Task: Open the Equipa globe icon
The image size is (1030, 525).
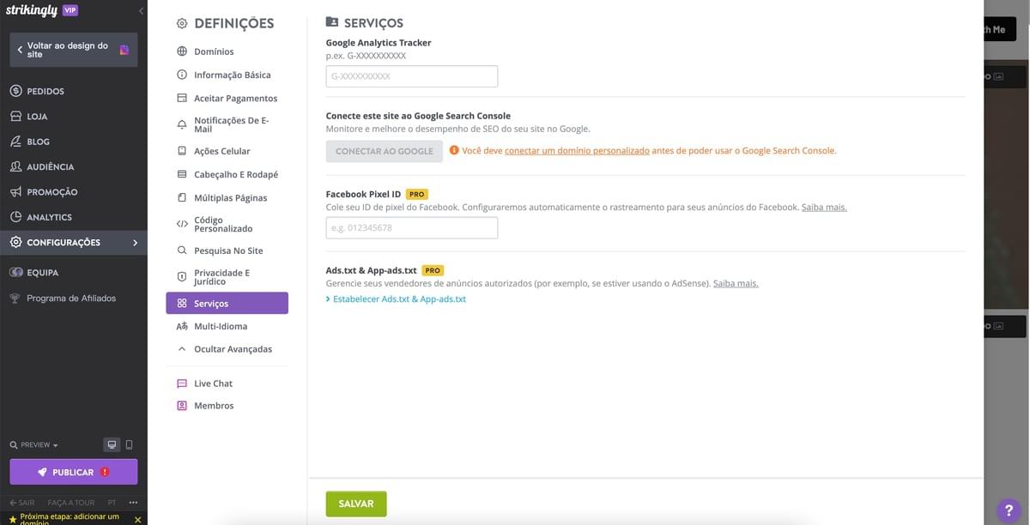Action: tap(15, 272)
